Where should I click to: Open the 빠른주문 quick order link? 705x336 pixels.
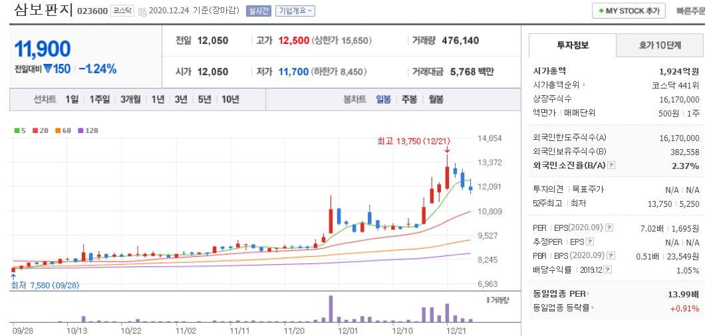click(x=690, y=11)
